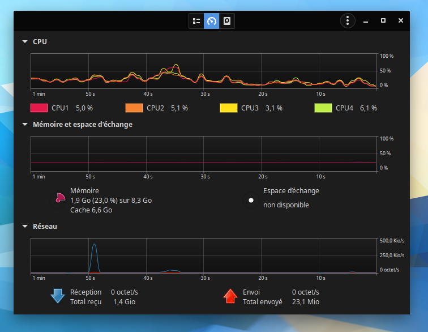
Task: Pick a new CPU3 yellow color
Action: pos(228,108)
